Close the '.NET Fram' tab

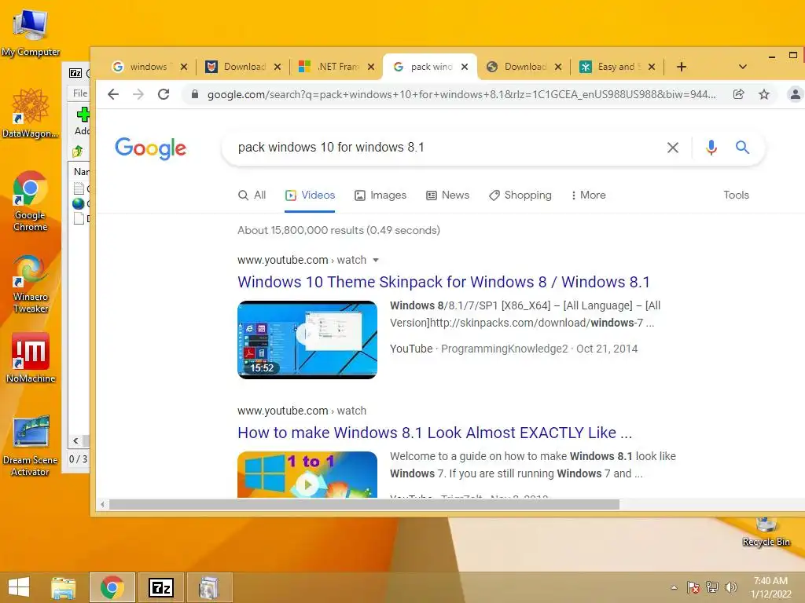click(371, 67)
